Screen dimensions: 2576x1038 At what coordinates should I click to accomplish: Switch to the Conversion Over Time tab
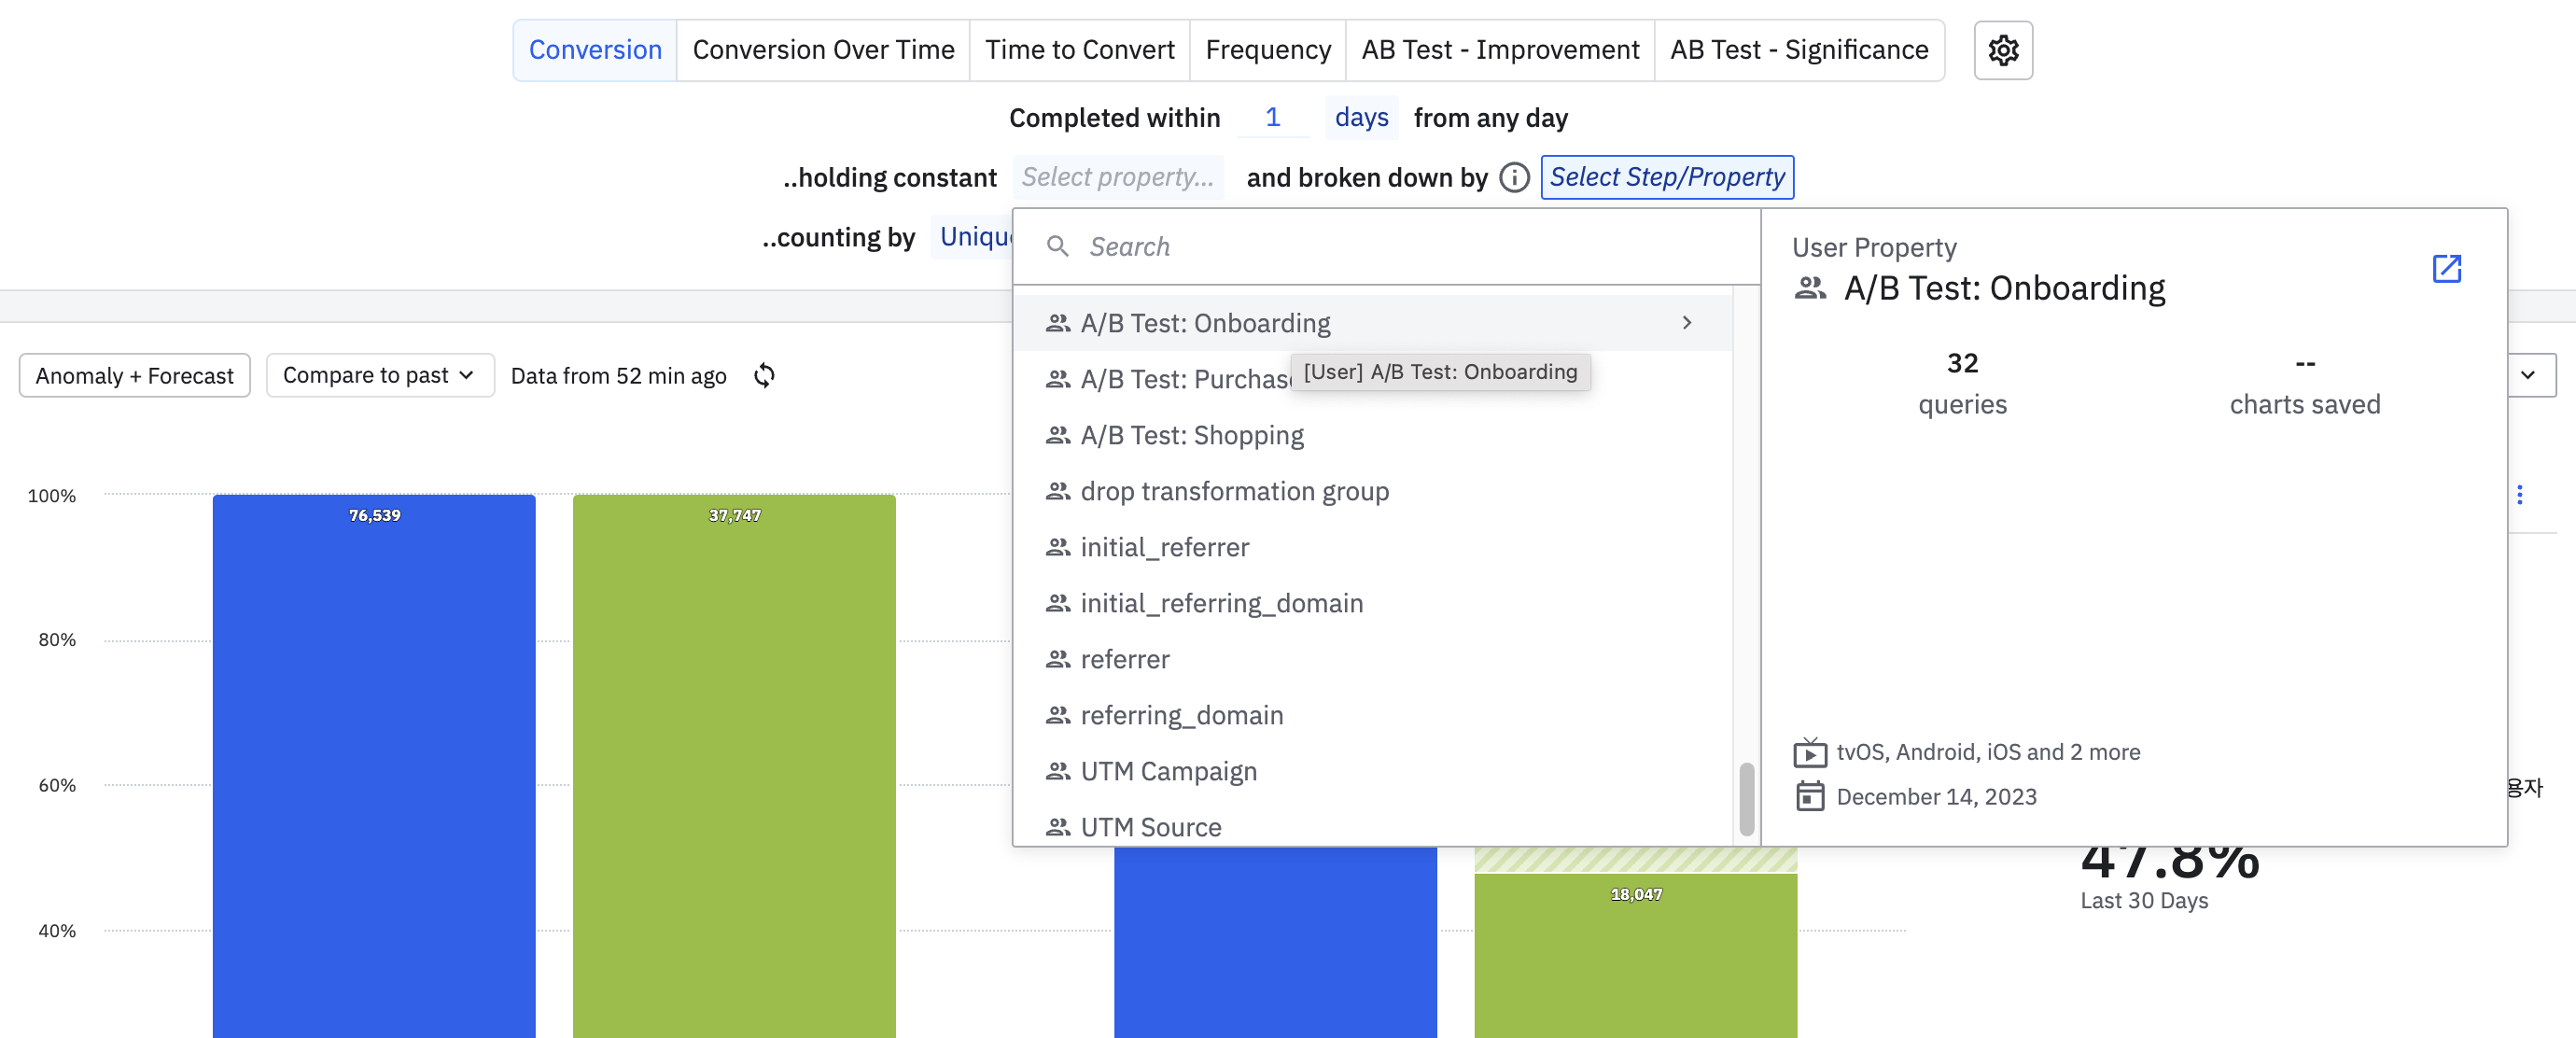coord(822,50)
